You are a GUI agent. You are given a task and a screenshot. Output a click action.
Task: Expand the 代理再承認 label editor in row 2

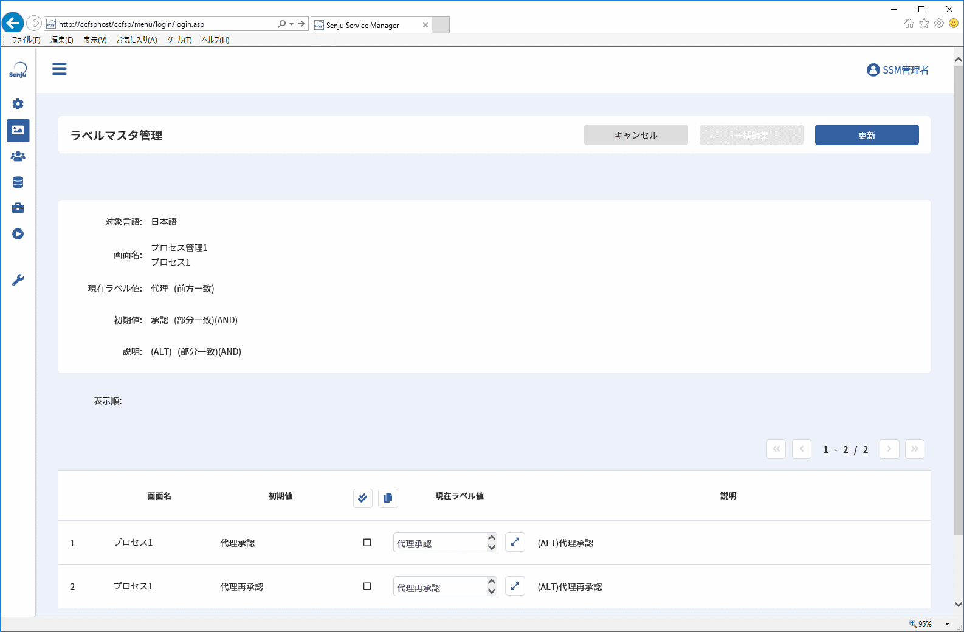(x=515, y=586)
